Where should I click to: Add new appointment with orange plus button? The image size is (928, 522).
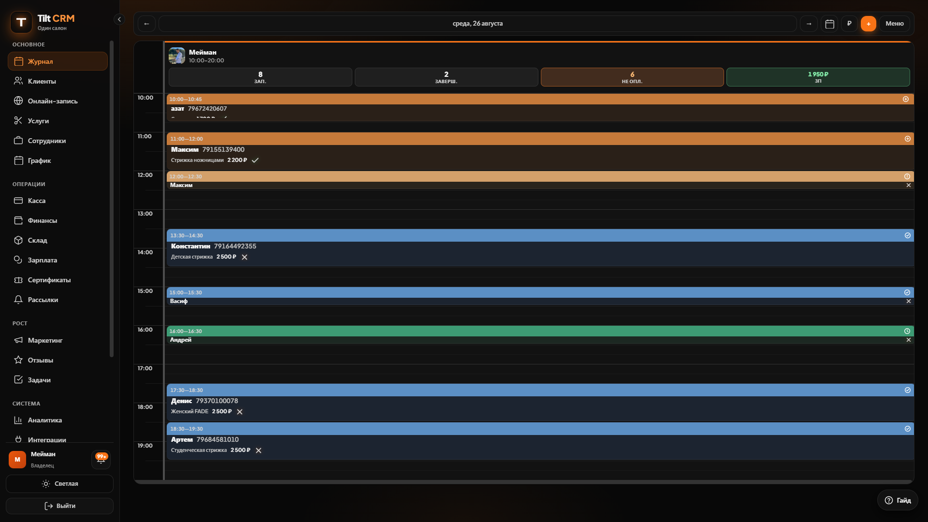(x=869, y=24)
